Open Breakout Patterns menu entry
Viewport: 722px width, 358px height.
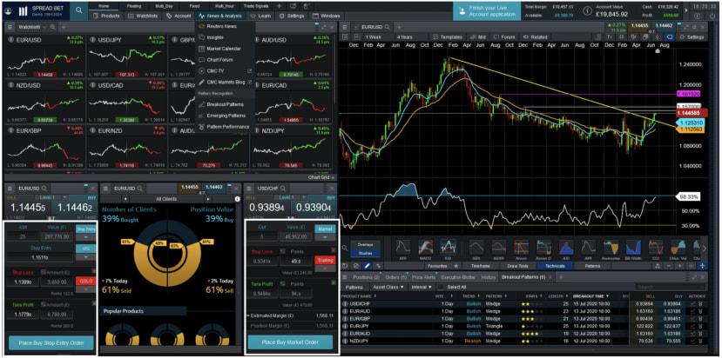tap(226, 104)
